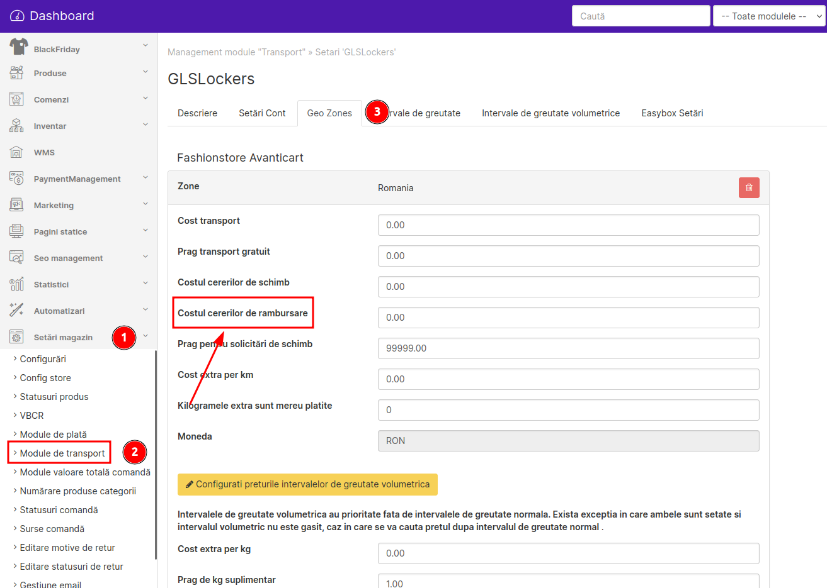Screen dimensions: 827x588
Task: Click the Pagini statice icon
Action: [x=16, y=231]
